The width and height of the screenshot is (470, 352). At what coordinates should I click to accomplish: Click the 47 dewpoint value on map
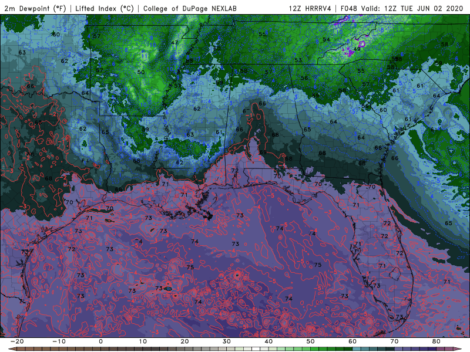pos(174,42)
